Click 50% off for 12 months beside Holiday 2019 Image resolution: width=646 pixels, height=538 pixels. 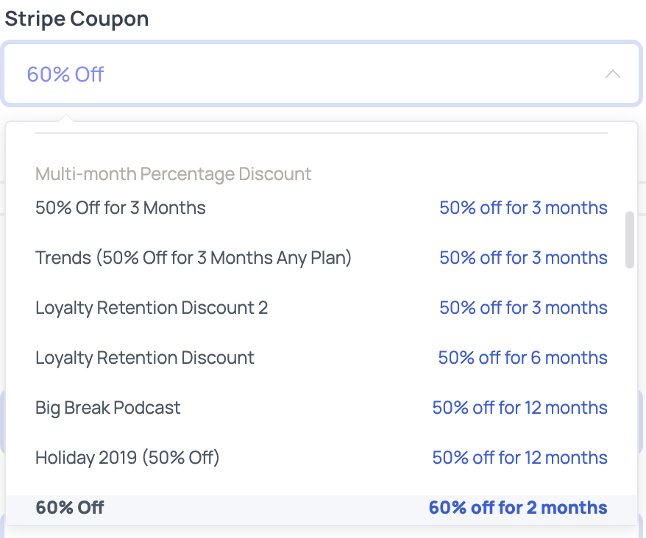[x=519, y=457]
